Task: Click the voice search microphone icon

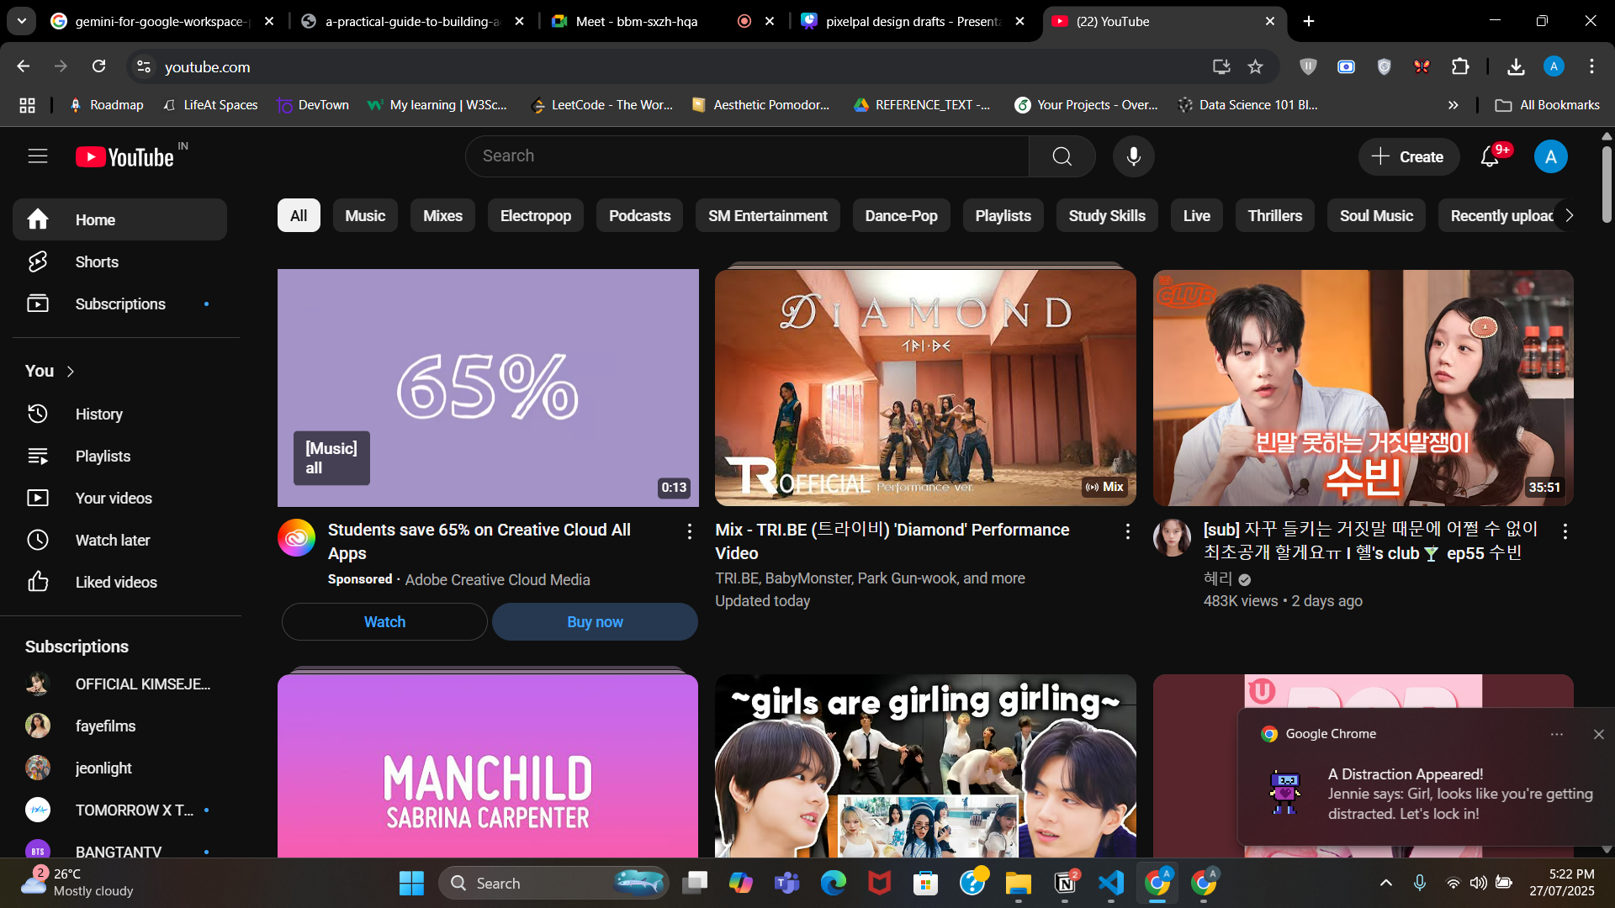Action: click(1133, 156)
